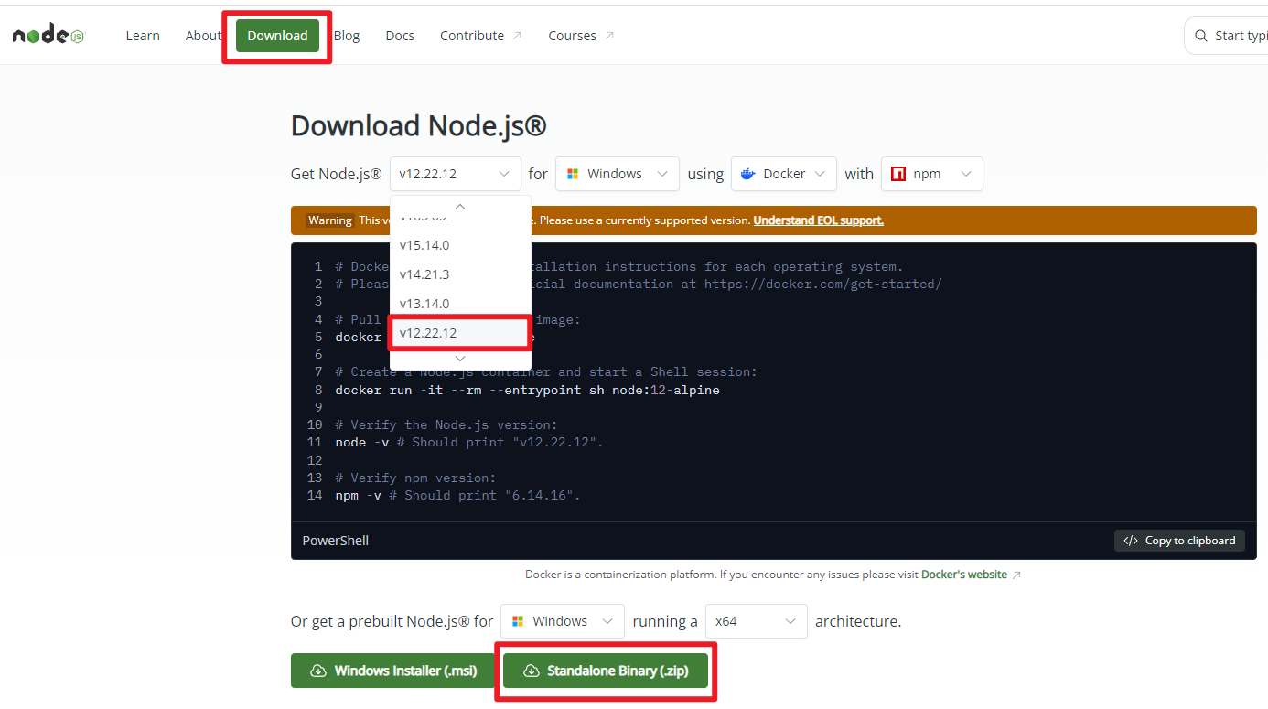
Task: Open the Docker install method dropdown
Action: click(x=784, y=174)
